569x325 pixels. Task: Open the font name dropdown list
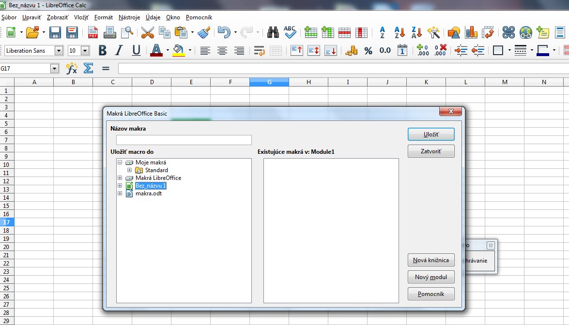click(x=59, y=51)
